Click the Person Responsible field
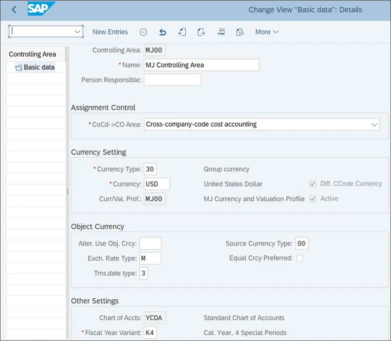Image resolution: width=391 pixels, height=341 pixels. 173,80
